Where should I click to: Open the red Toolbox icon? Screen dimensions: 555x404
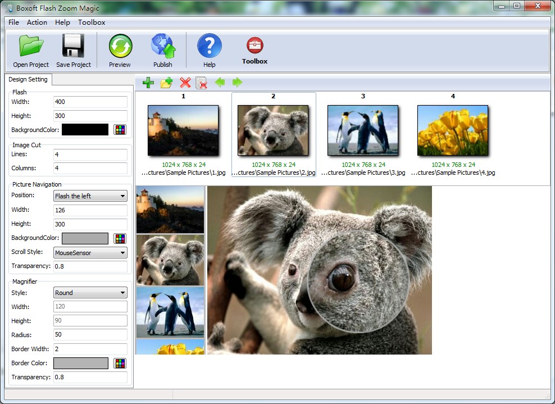tap(255, 46)
